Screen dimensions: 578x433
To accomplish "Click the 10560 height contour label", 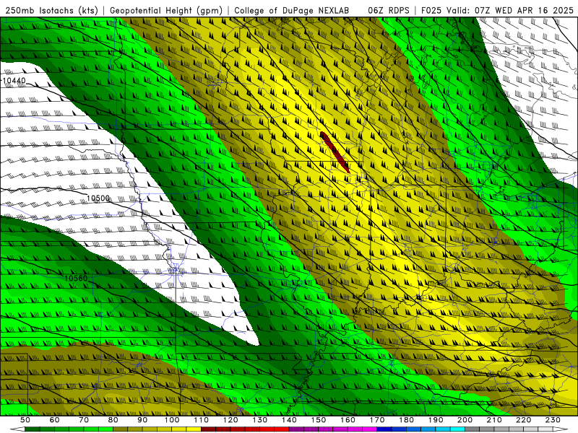I will tap(76, 279).
